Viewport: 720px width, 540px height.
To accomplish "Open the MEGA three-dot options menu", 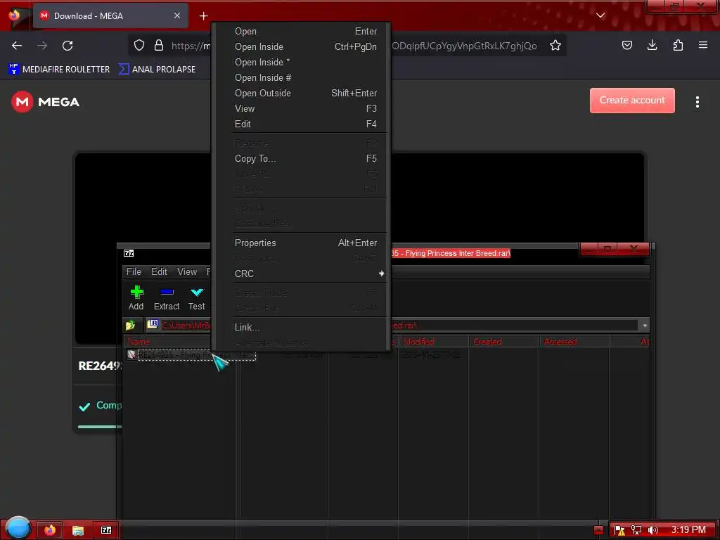I will pyautogui.click(x=697, y=102).
